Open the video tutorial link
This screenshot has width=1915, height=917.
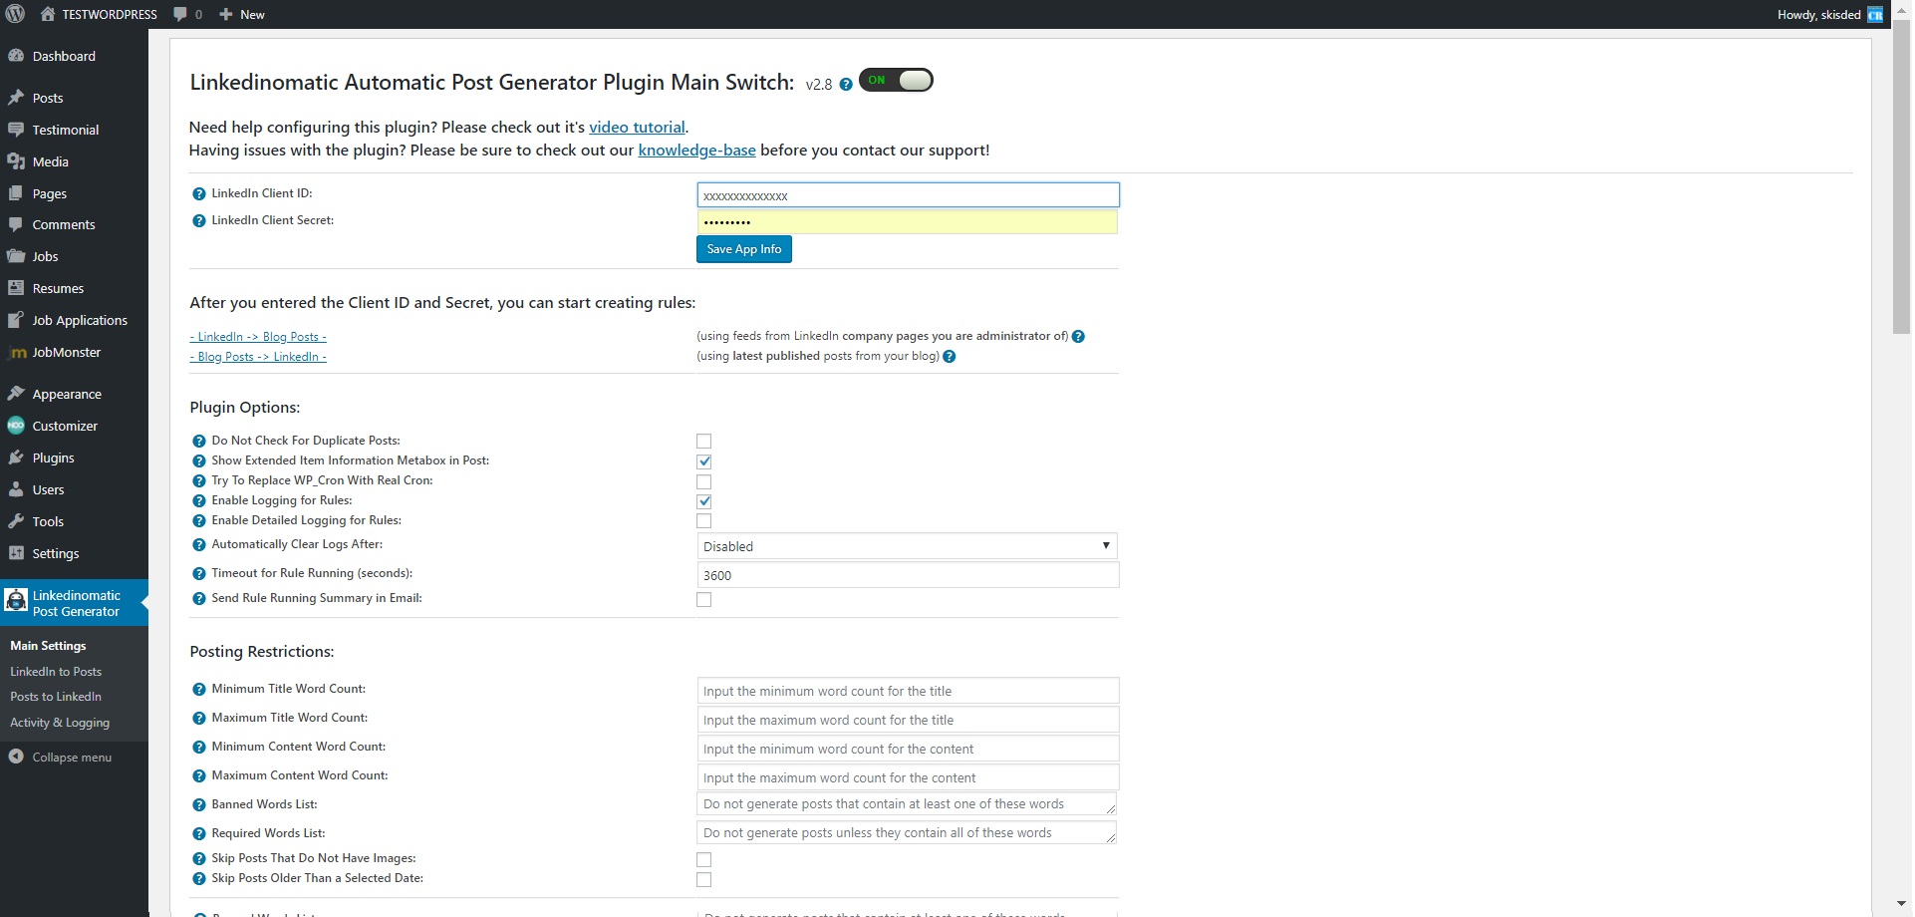pos(637,127)
